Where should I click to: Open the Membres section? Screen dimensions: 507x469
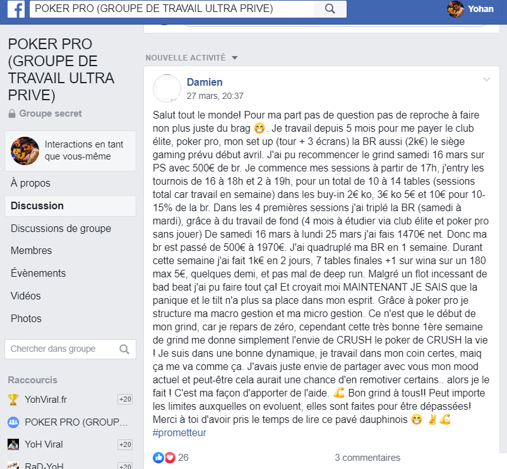tap(32, 250)
